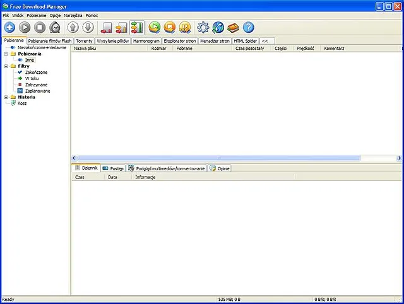Select the light traffic mode icon
The height and width of the screenshot is (304, 404).
107,27
